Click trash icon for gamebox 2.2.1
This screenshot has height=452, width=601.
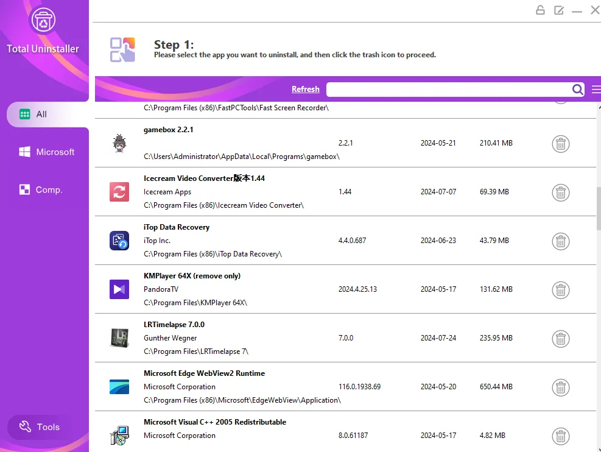click(560, 144)
